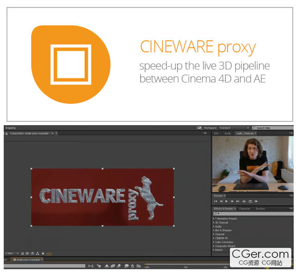The image size is (296, 272).
Task: Open the 1 View layout dropdown
Action: coord(12,253)
